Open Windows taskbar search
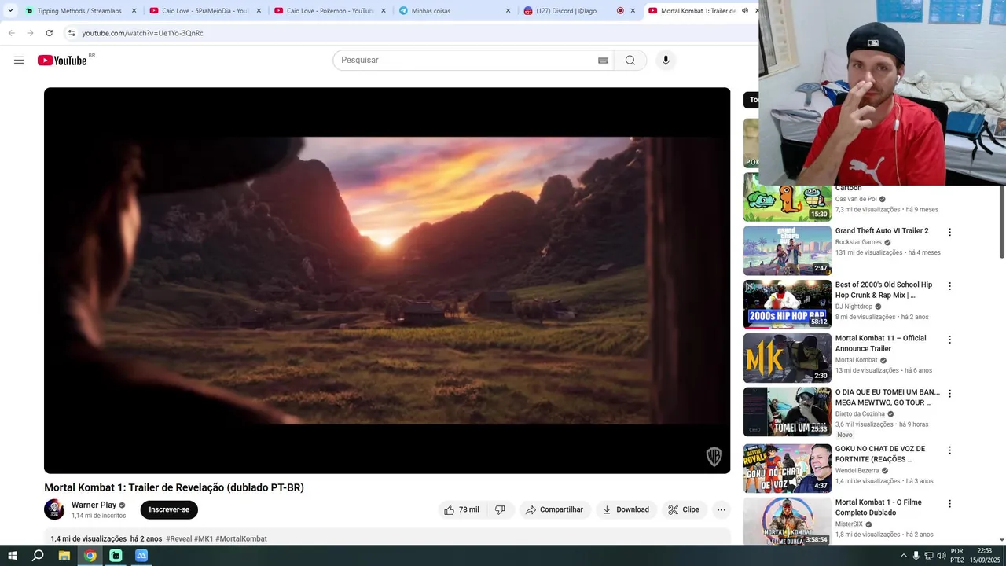This screenshot has width=1006, height=566. click(38, 555)
